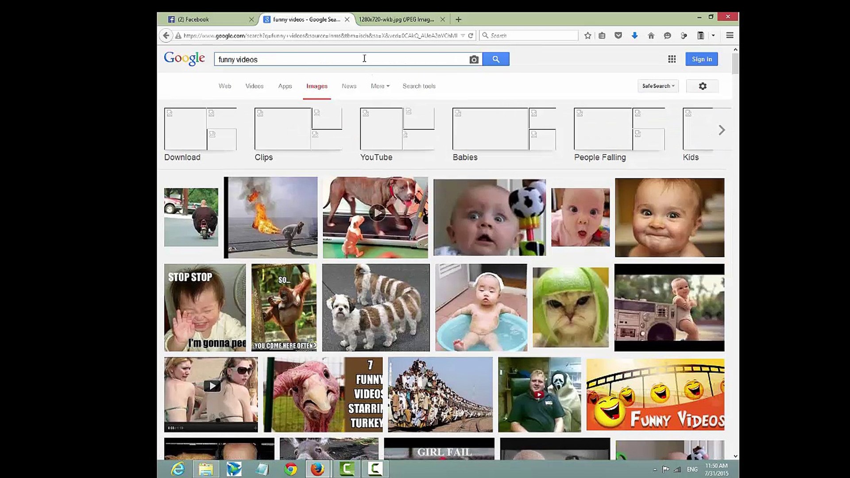Go to the Firefox home page icon
This screenshot has width=850, height=478.
coord(651,35)
